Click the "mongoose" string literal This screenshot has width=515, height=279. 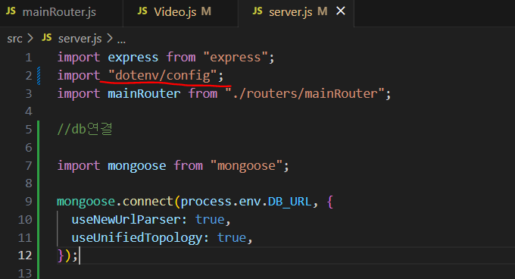[x=246, y=165]
